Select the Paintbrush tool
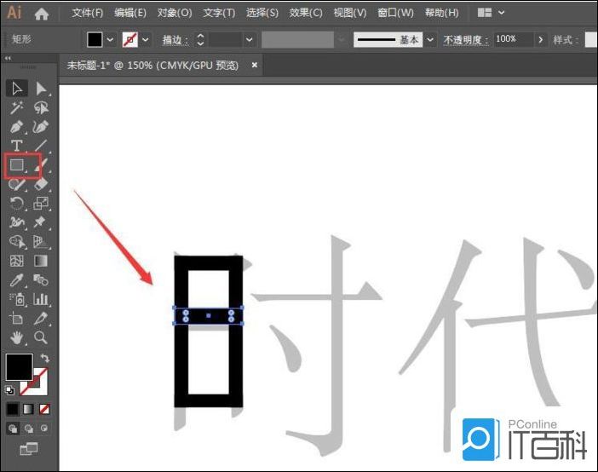The height and width of the screenshot is (472, 598). [x=41, y=165]
